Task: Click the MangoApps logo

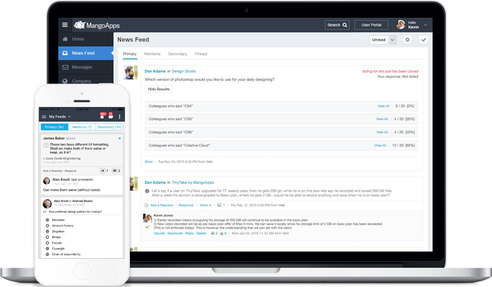Action: pos(97,25)
